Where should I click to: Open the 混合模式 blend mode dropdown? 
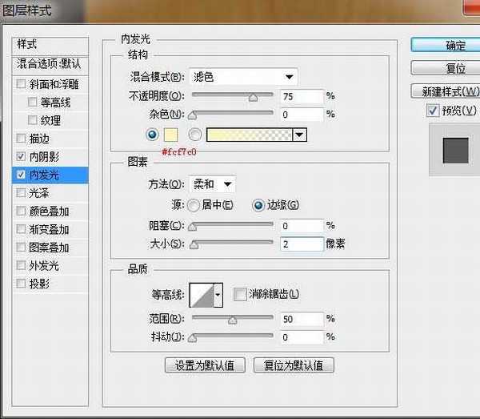coord(243,78)
